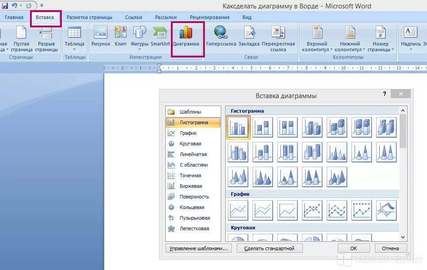
Task: Insert a Перекрестная ссылка
Action: coord(278,39)
